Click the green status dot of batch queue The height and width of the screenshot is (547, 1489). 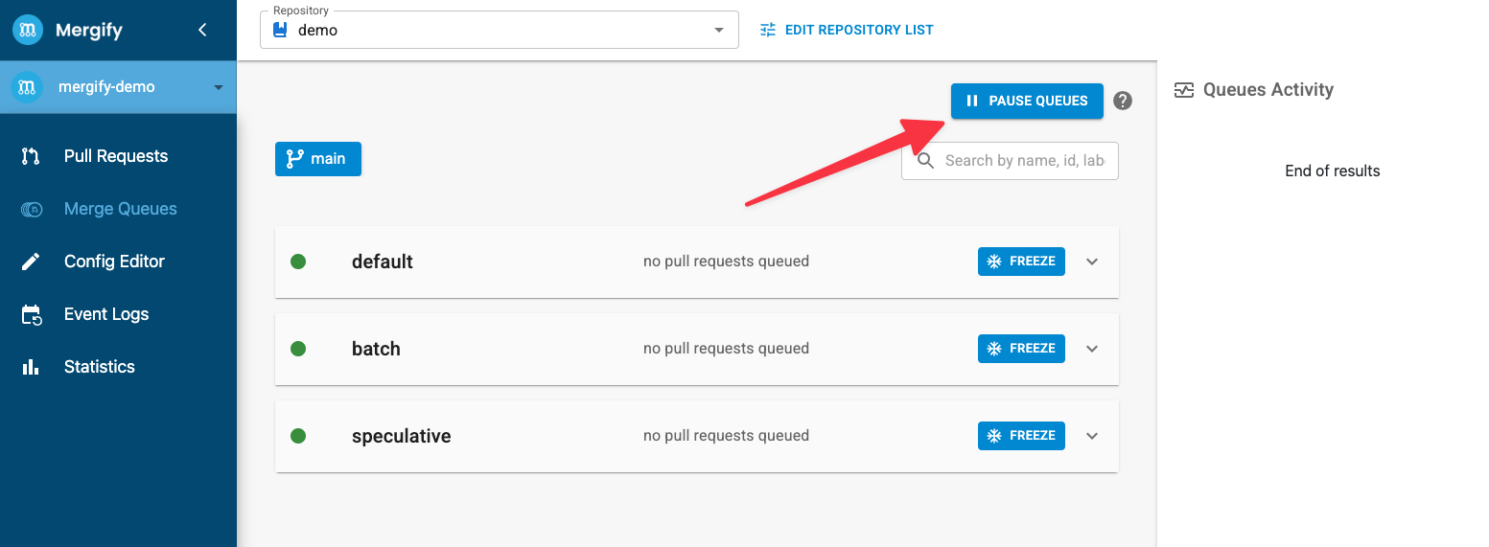pos(298,349)
